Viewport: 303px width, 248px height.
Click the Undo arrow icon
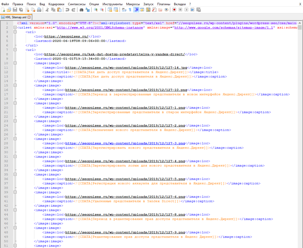(67, 10)
